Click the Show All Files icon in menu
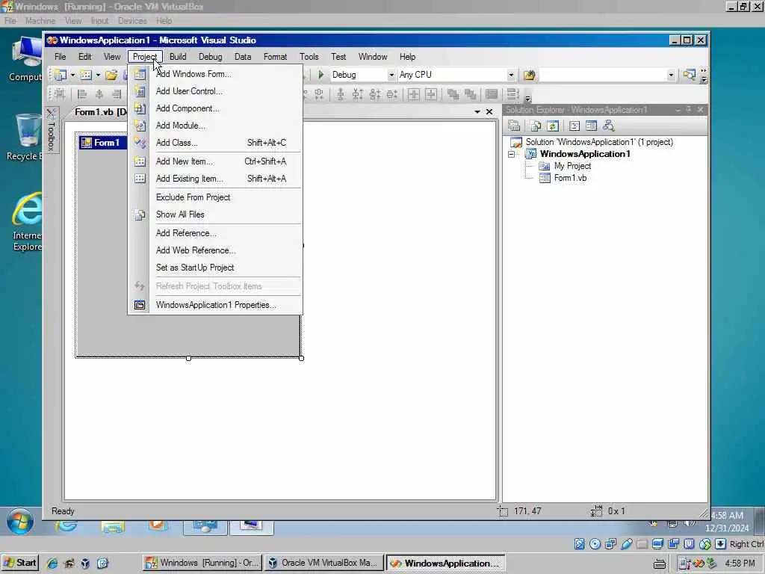 [140, 215]
